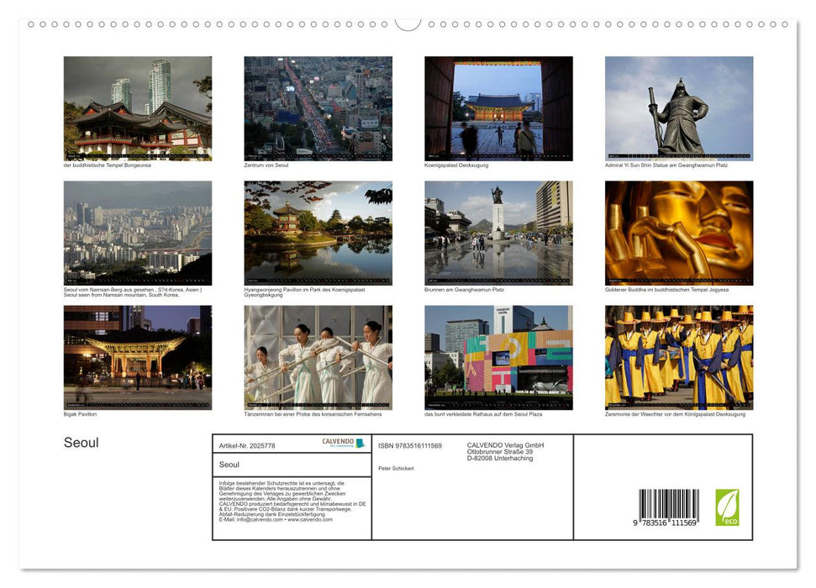Click the Waechter ceremony Deoksugung photo

click(677, 358)
